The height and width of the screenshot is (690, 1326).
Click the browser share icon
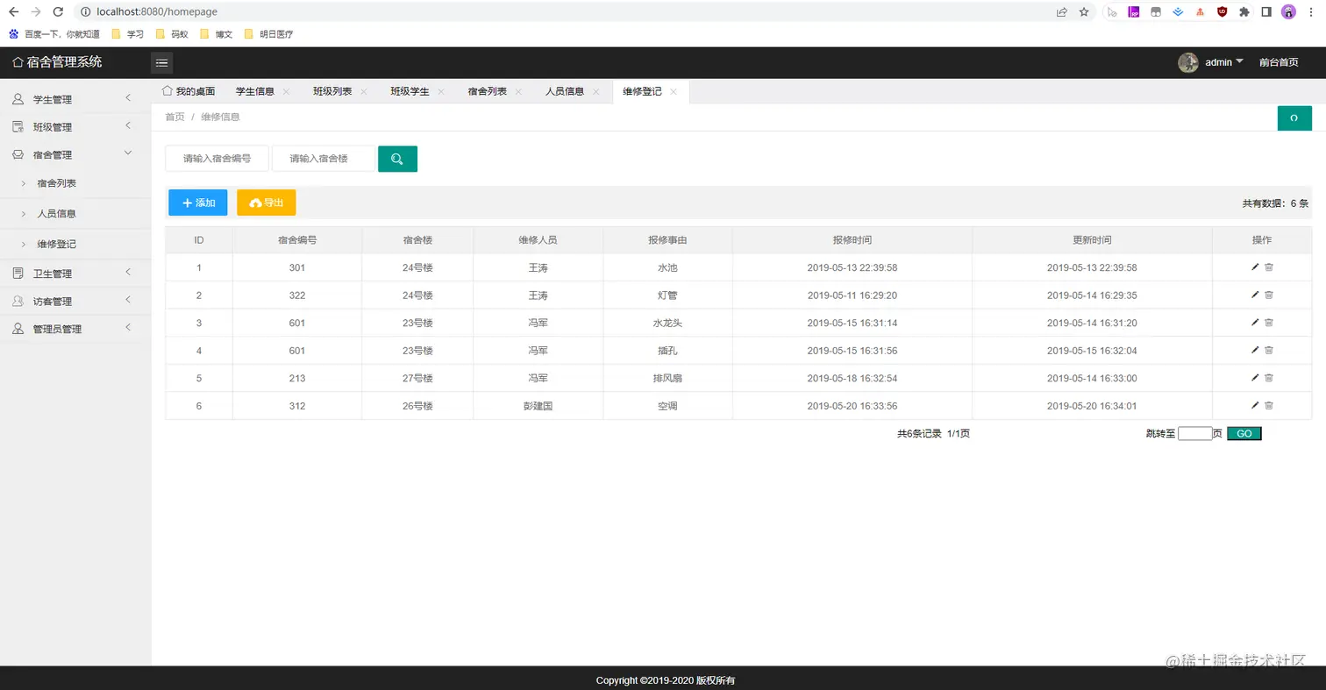(1062, 12)
